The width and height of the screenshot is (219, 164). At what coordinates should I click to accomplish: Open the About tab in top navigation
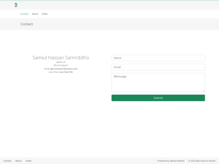point(35,14)
